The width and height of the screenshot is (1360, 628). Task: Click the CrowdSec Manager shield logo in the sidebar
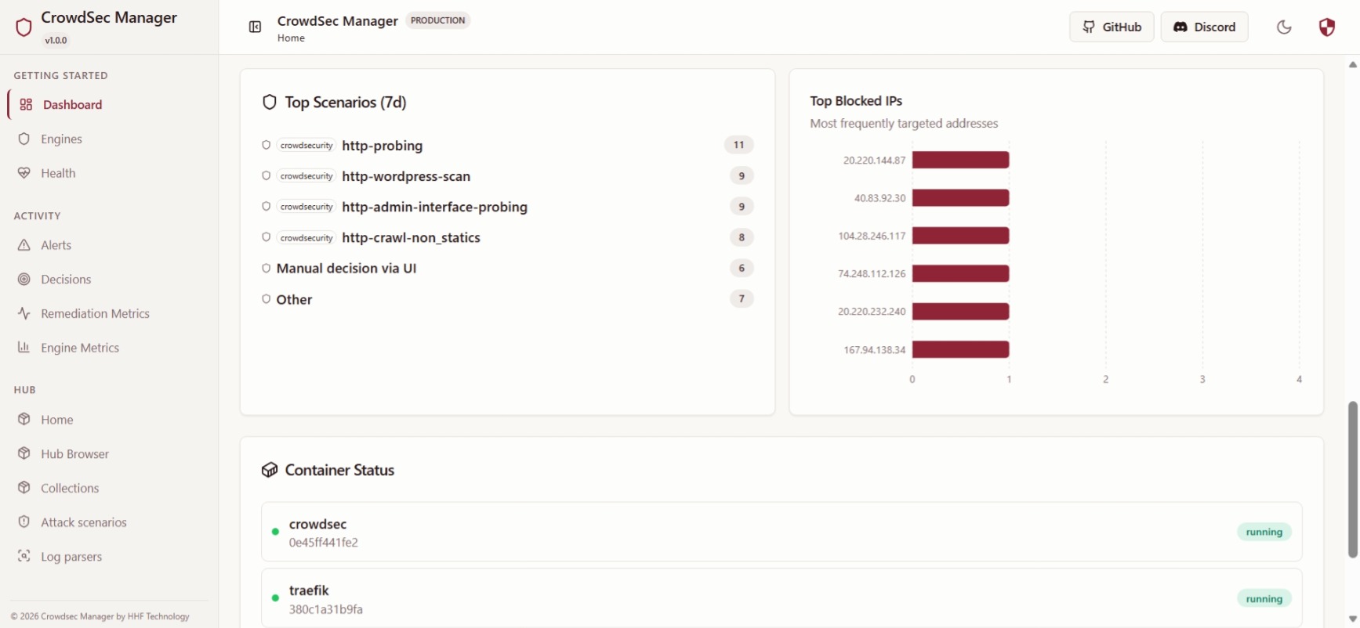coord(24,27)
